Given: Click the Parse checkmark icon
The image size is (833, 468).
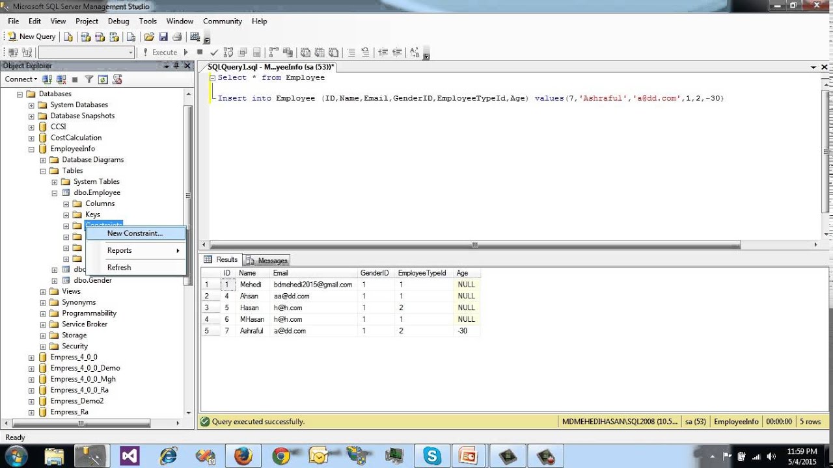Looking at the screenshot, I should pyautogui.click(x=213, y=52).
